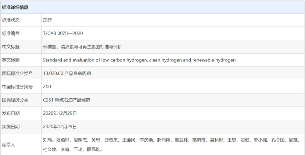The width and height of the screenshot is (305, 155).
Task: Click the 国民经济分类 label cell
Action: click(15, 100)
